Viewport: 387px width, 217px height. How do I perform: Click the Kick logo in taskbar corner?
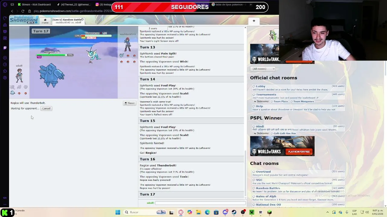coord(5,213)
